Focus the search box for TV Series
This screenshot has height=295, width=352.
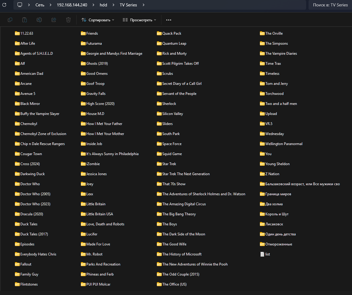point(330,5)
